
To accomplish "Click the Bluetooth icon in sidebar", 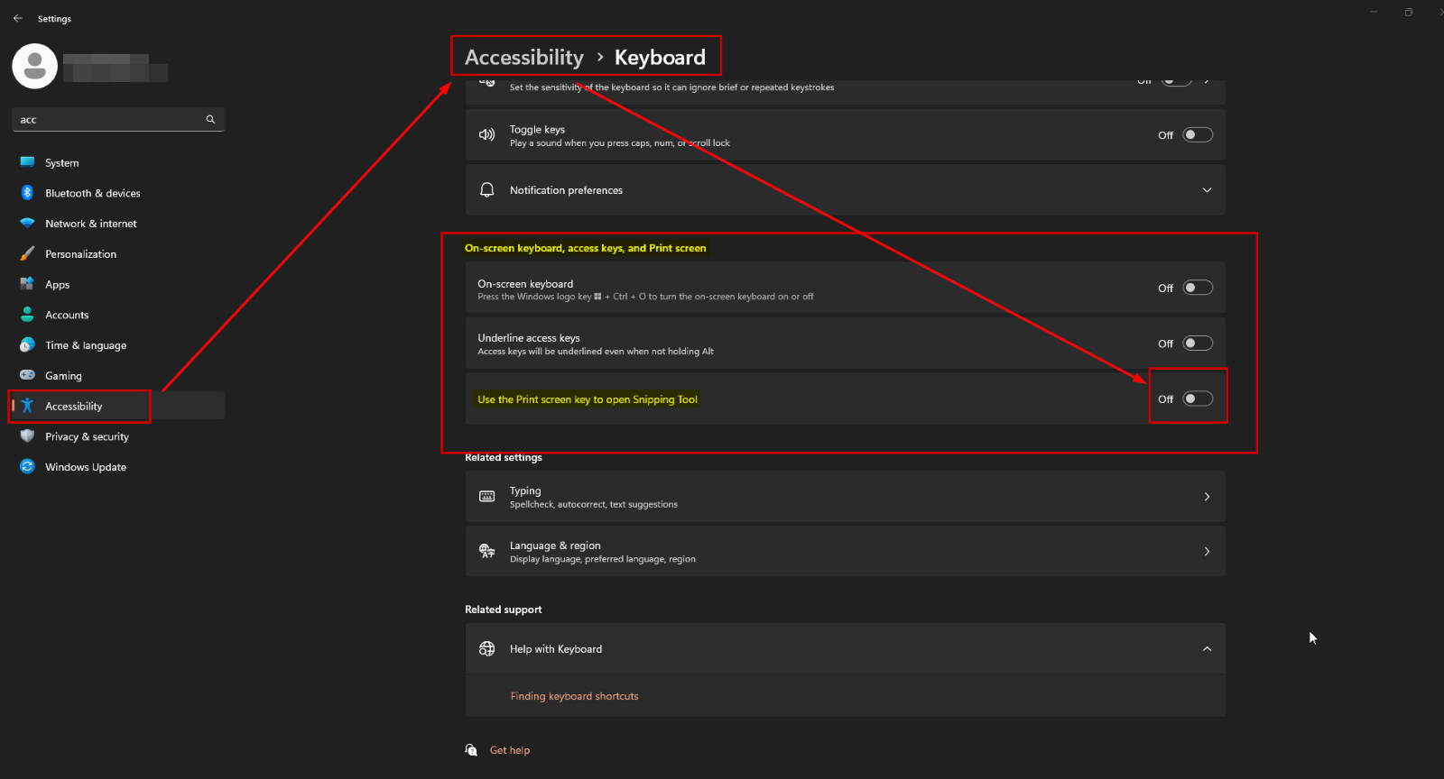I will click(x=27, y=193).
